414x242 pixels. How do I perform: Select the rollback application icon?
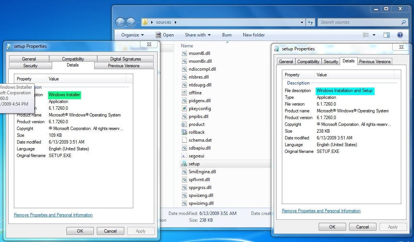tap(184, 132)
